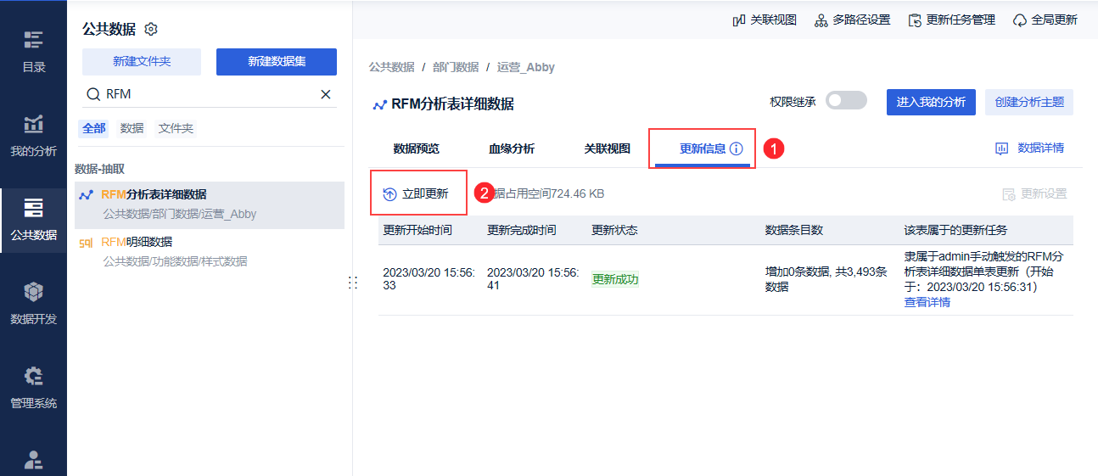Open 更新任务管理 in the top toolbar
1098x476 pixels.
[x=951, y=20]
